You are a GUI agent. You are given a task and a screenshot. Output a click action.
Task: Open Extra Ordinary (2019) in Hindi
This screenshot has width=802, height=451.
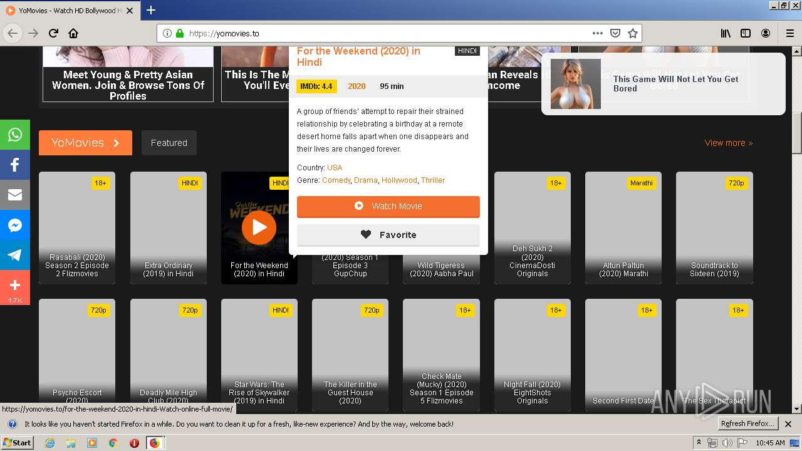169,228
